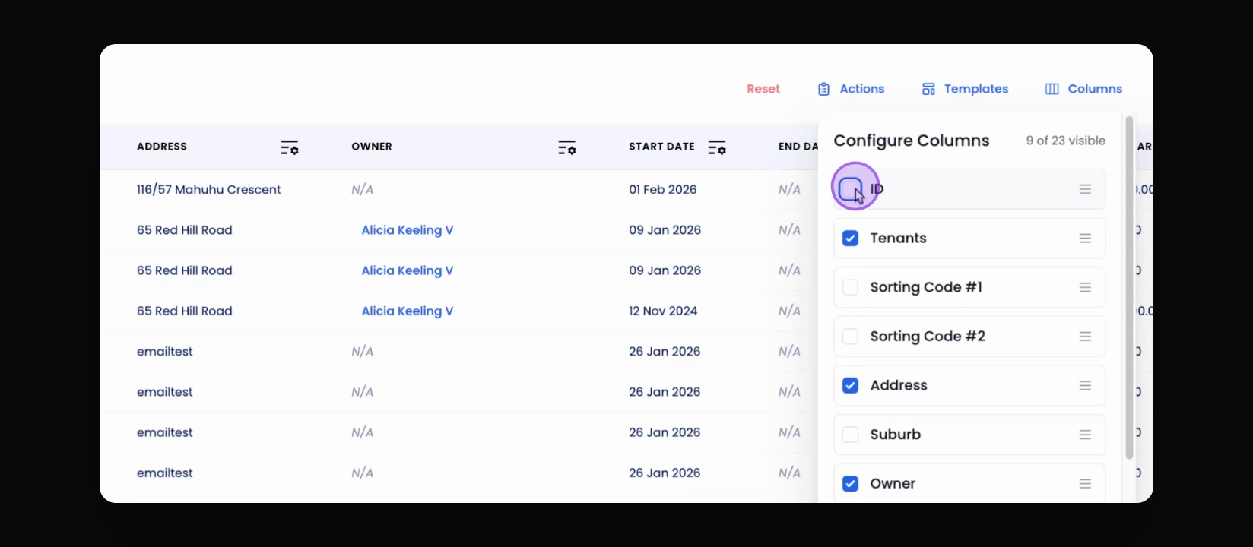Click the Configure Columns heading
Image resolution: width=1253 pixels, height=547 pixels.
(x=912, y=141)
